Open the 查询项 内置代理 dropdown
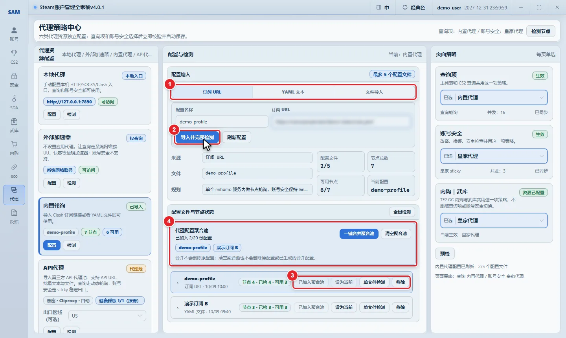Image resolution: width=566 pixels, height=338 pixels. [494, 97]
